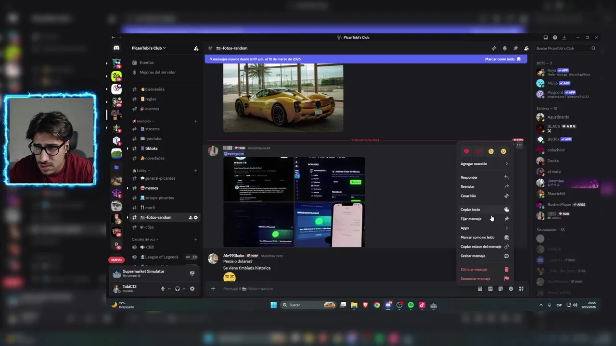Open user settings gear icon
Viewport: 616px width, 346px height.
point(192,289)
